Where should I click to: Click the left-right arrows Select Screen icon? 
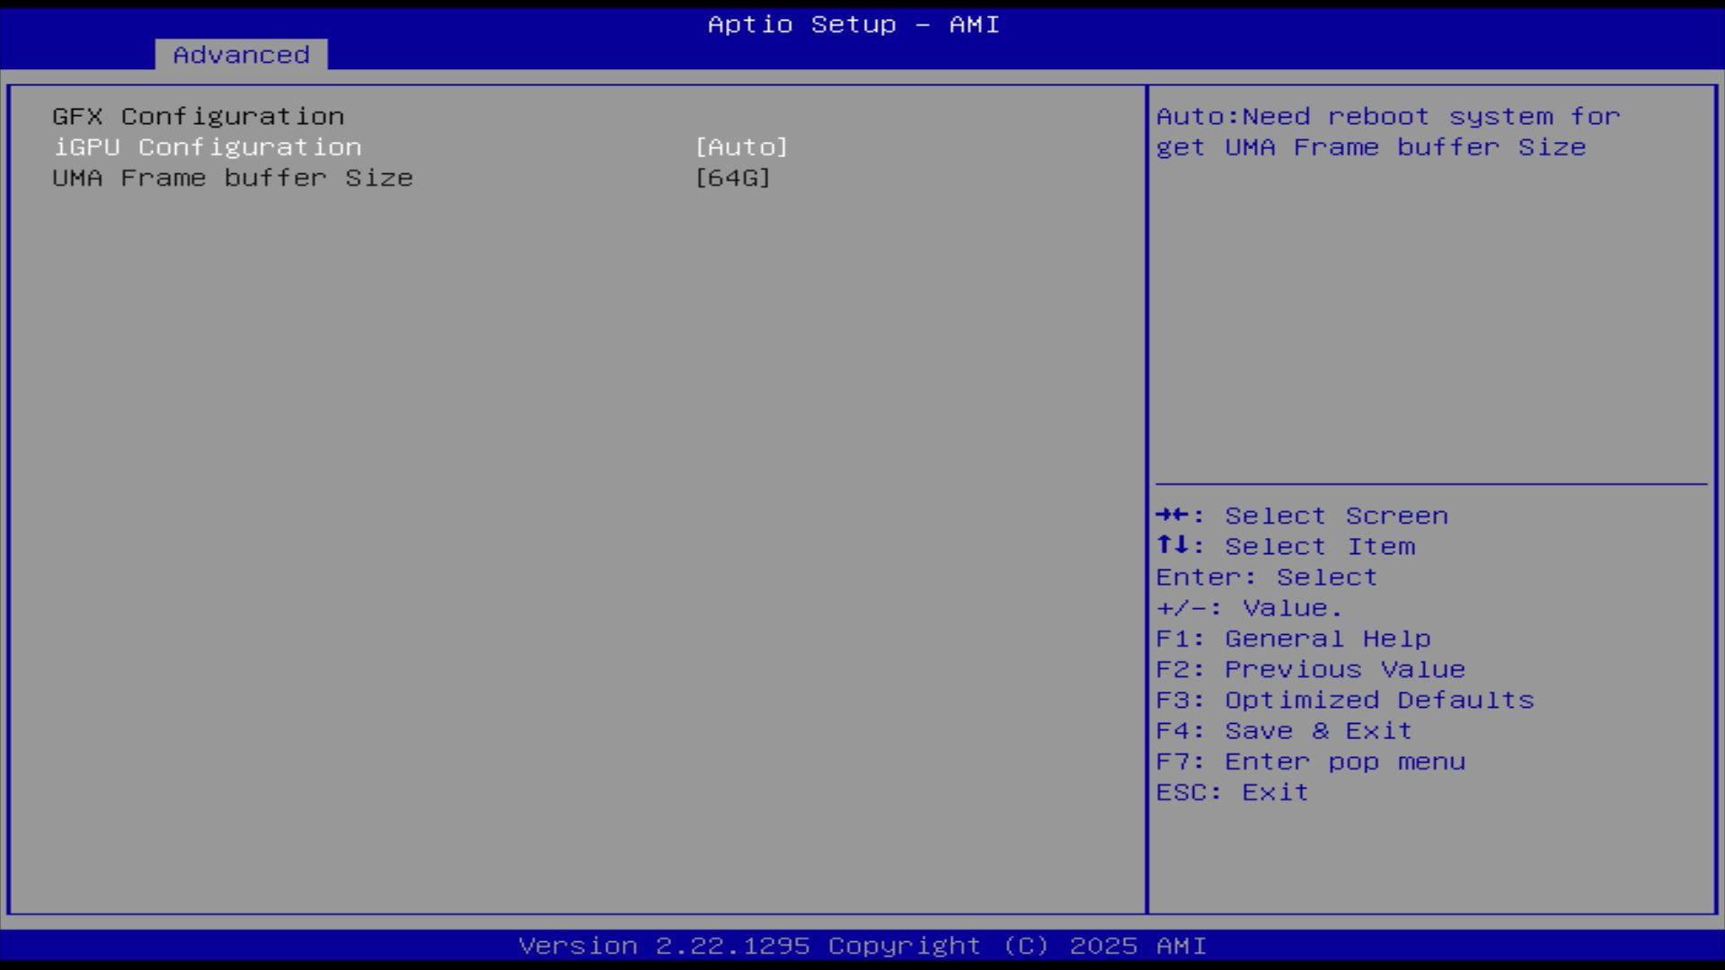tap(1172, 516)
